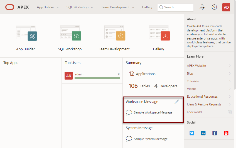The image size is (236, 148).
Task: Click the admin user activity bar
Action: (97, 78)
